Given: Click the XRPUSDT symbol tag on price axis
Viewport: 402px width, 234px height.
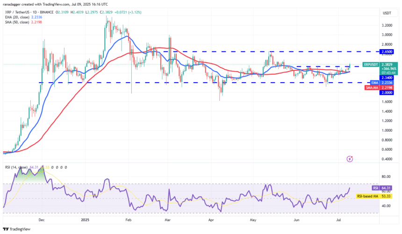Looking at the screenshot, I should pyautogui.click(x=372, y=65).
